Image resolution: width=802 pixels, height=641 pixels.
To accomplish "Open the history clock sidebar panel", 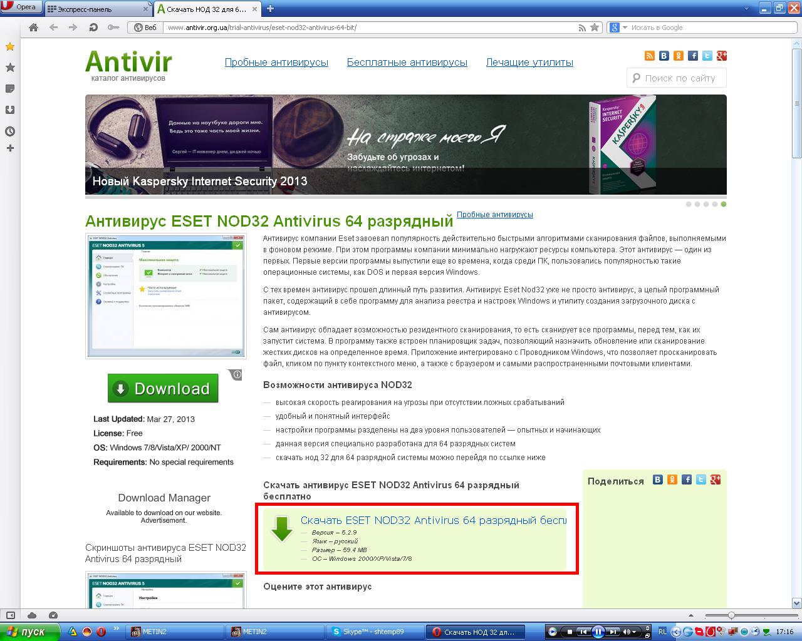I will 10,131.
